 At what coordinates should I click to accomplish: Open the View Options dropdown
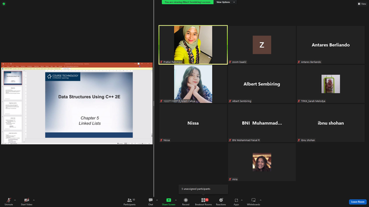click(225, 2)
